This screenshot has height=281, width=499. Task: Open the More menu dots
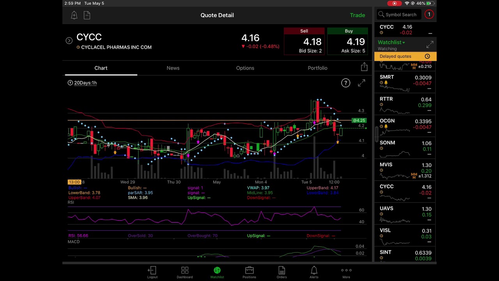pos(346,272)
